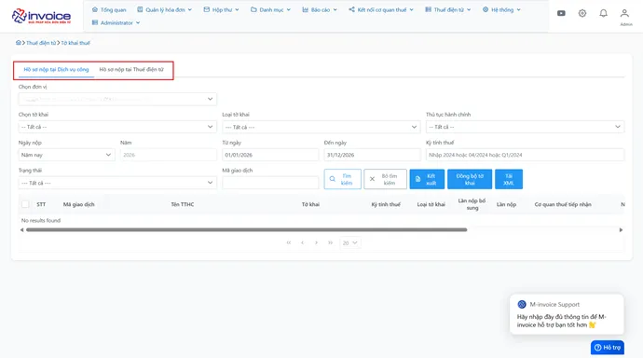Viewport: 643px width, 358px height.
Task: Open the Hỗ trợ support button
Action: [608, 348]
